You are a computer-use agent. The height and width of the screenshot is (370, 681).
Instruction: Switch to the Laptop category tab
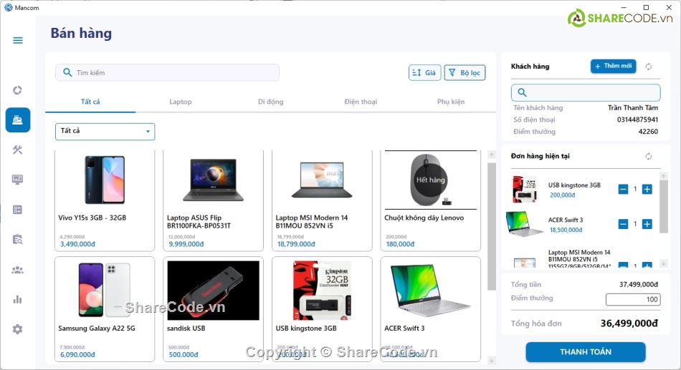181,102
